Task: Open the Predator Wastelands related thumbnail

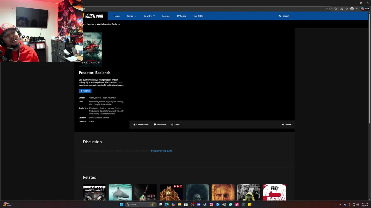Action: 94,192
